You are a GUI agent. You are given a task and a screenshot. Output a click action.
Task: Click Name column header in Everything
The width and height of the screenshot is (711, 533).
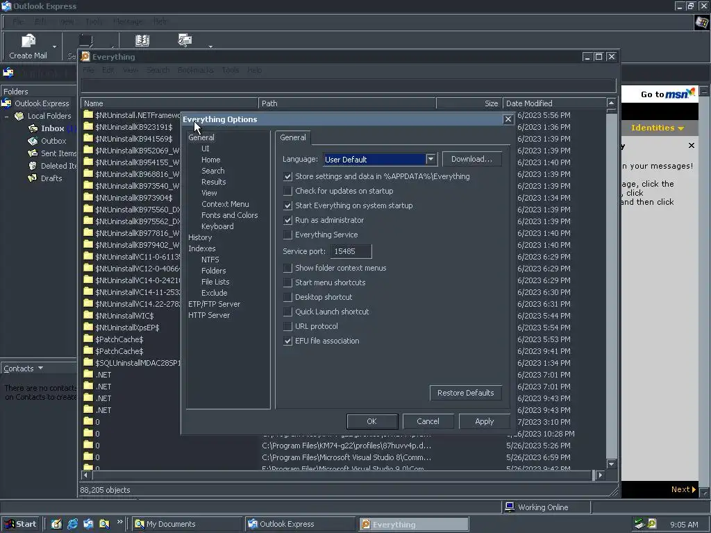tap(169, 103)
